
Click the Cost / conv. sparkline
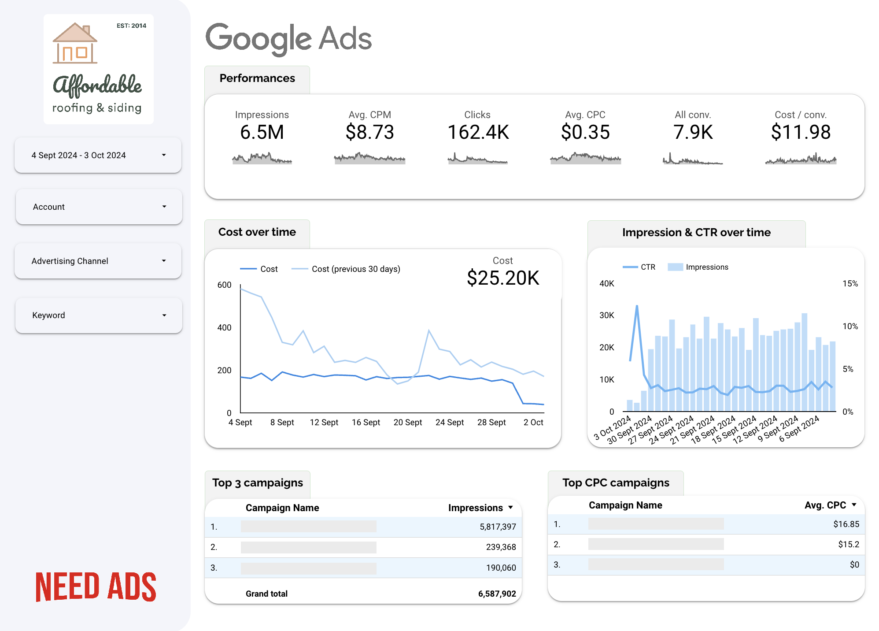tap(801, 158)
